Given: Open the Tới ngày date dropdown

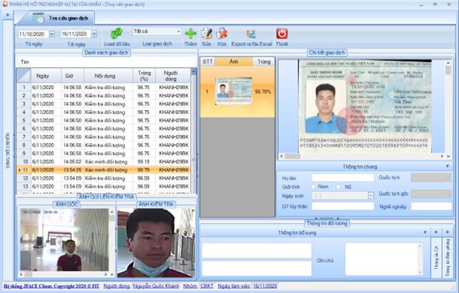Looking at the screenshot, I should pos(94,34).
